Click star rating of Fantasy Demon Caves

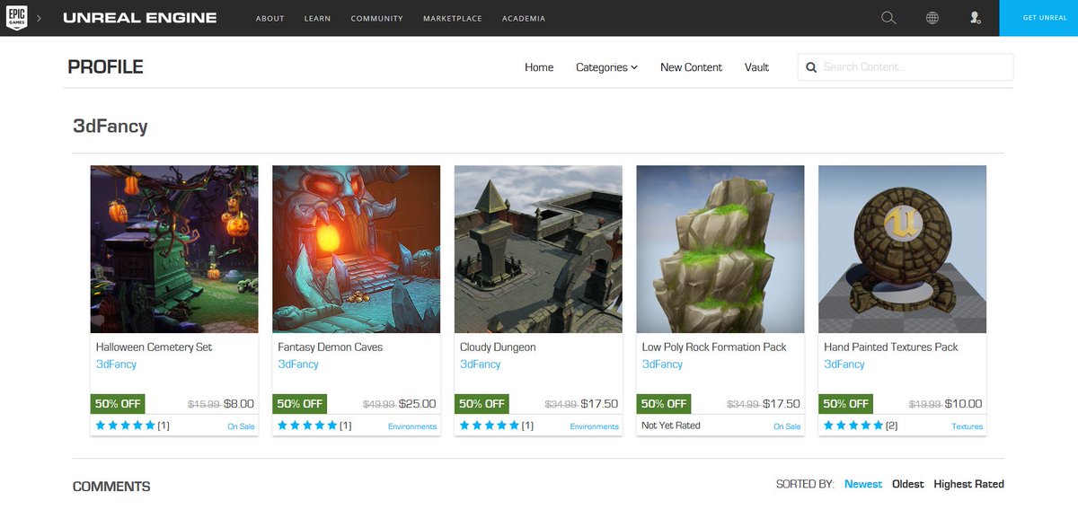click(x=307, y=426)
